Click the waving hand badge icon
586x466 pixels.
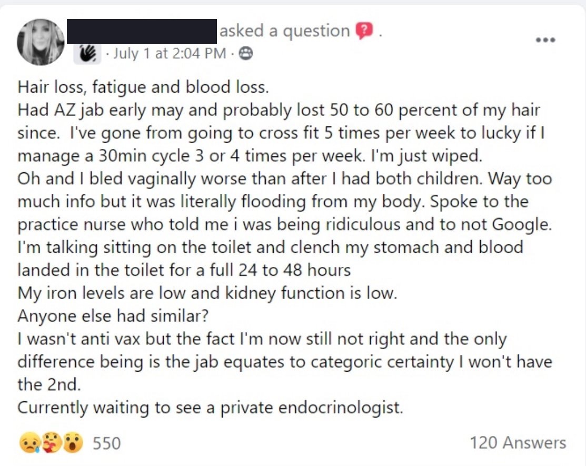(x=87, y=54)
